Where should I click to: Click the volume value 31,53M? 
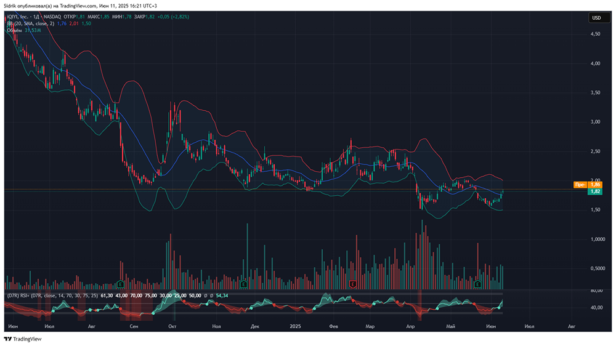pos(33,30)
